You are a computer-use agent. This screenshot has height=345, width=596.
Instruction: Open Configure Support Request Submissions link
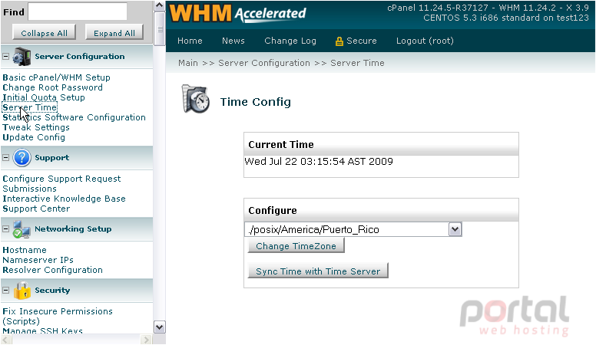61,184
